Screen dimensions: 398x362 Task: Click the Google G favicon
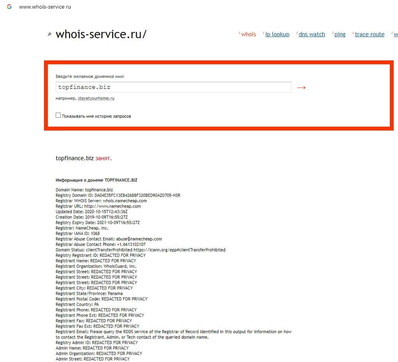pyautogui.click(x=9, y=7)
